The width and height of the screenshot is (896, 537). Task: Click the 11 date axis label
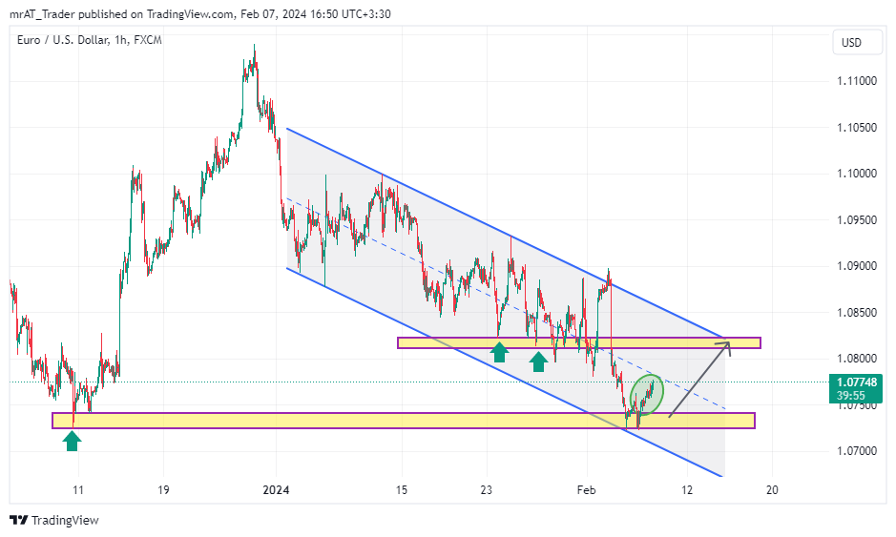coord(78,490)
